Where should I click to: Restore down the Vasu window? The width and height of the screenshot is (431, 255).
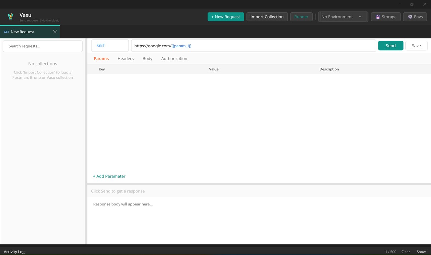[x=412, y=4]
